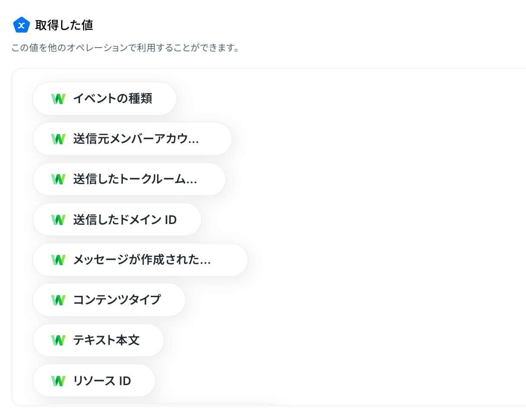Select the イベントの種類 value chip
The width and height of the screenshot is (526, 415).
pos(105,99)
